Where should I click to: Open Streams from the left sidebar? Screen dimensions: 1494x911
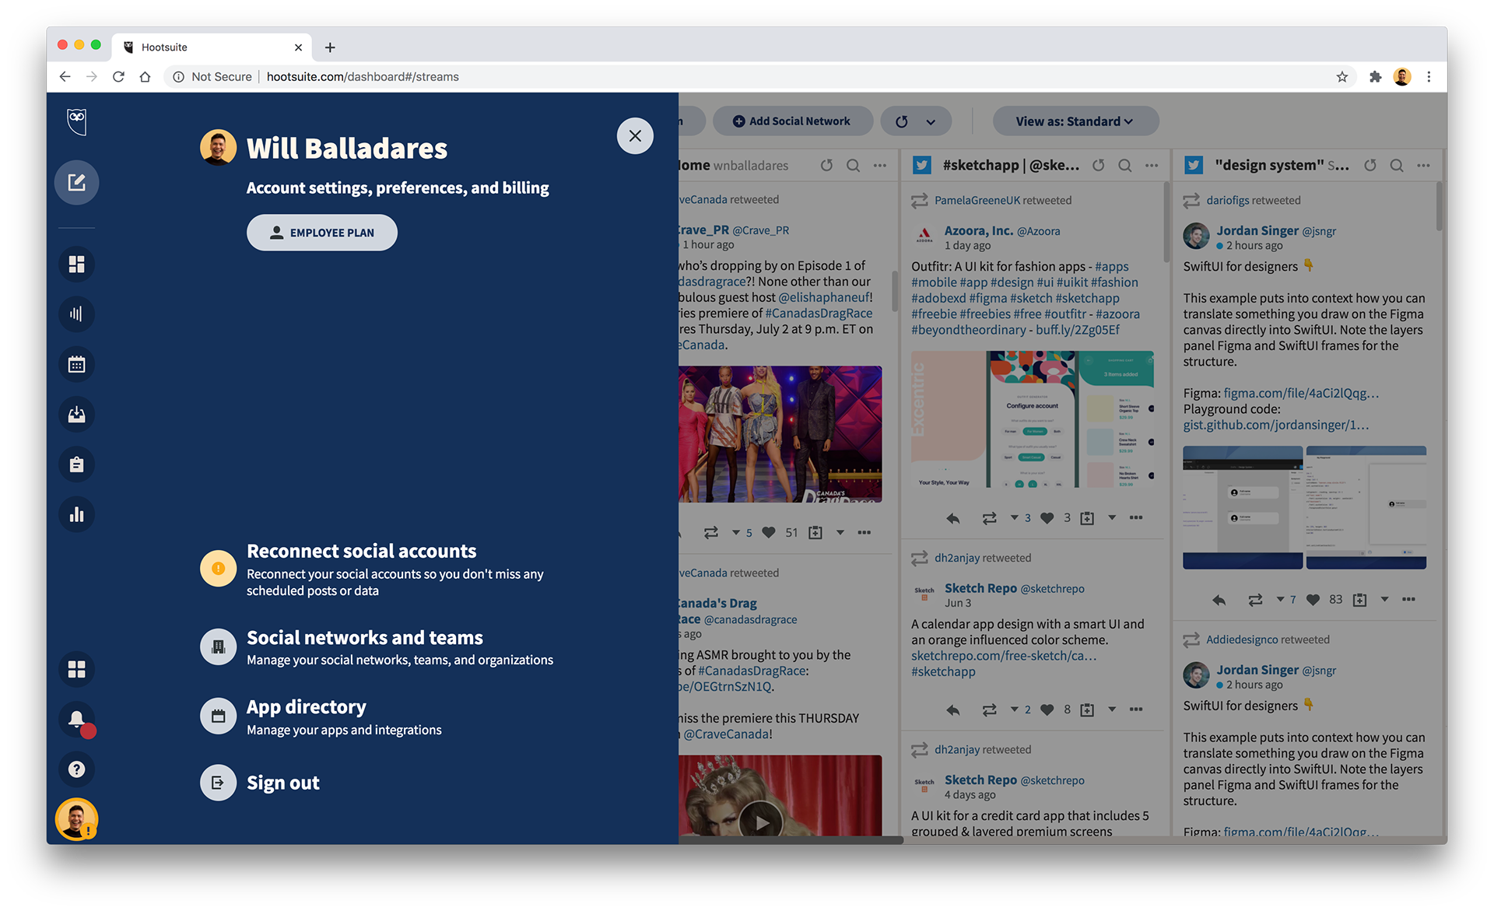tap(76, 265)
